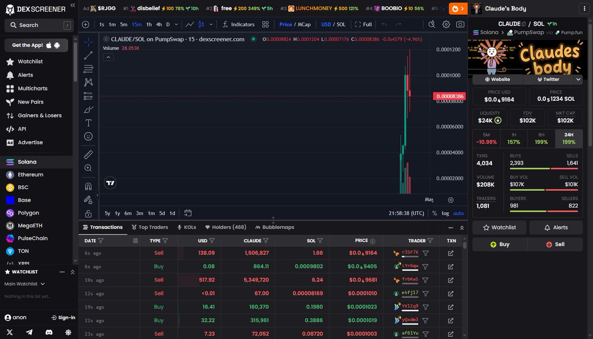Click the red Sell button
Screen dimensions: 593x339
click(x=555, y=244)
